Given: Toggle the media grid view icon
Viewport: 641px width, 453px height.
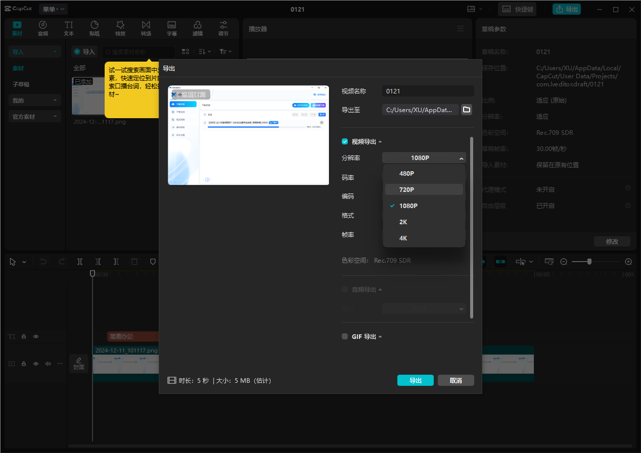Looking at the screenshot, I should pyautogui.click(x=186, y=52).
